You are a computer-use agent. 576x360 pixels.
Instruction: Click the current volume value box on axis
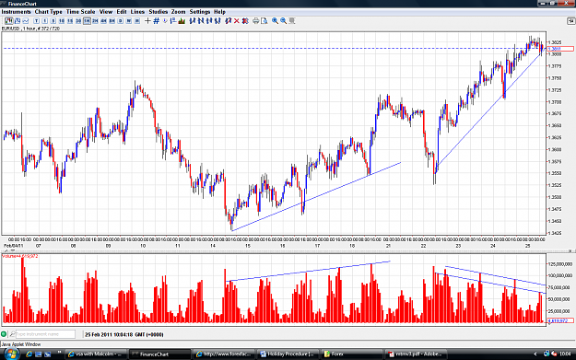pos(560,320)
